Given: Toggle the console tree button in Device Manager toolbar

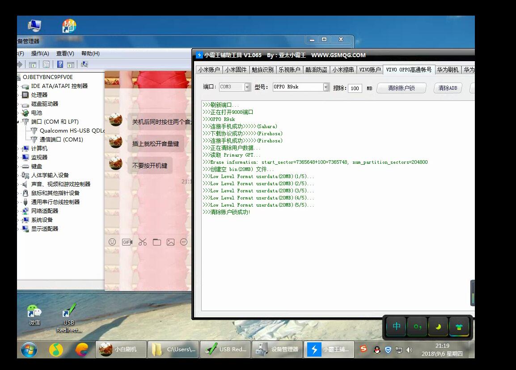Looking at the screenshot, I should (32, 65).
